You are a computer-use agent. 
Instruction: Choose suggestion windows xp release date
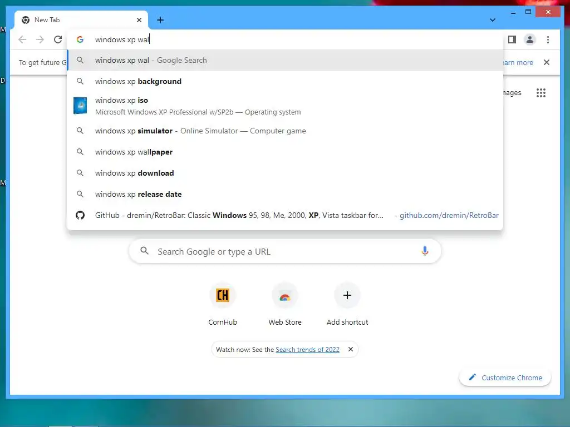point(285,194)
